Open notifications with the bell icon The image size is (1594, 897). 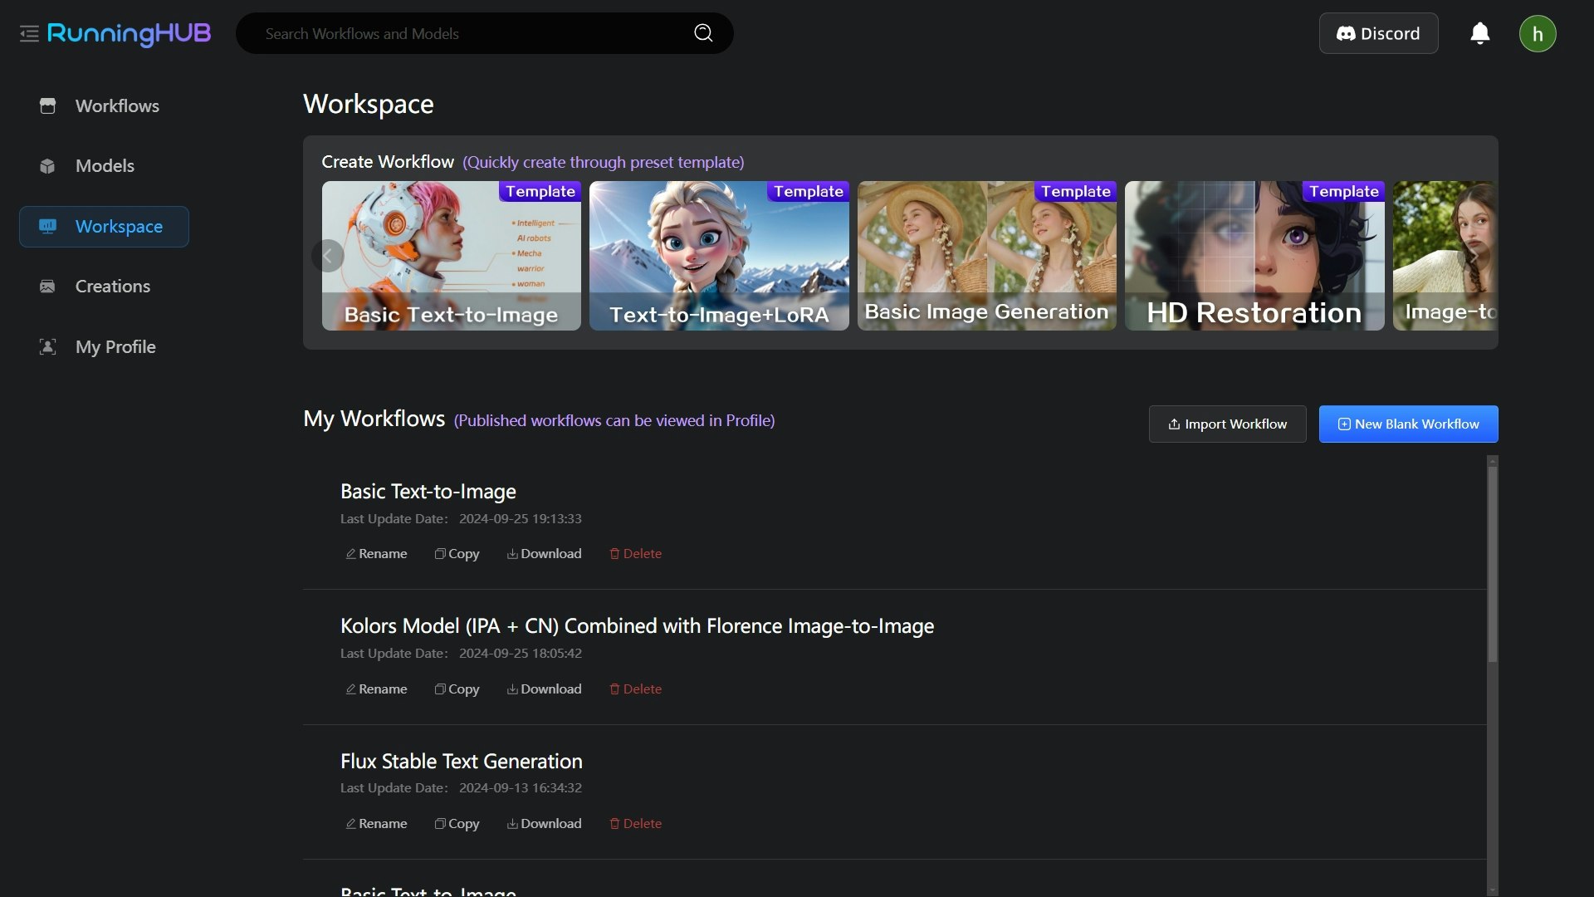pyautogui.click(x=1479, y=33)
